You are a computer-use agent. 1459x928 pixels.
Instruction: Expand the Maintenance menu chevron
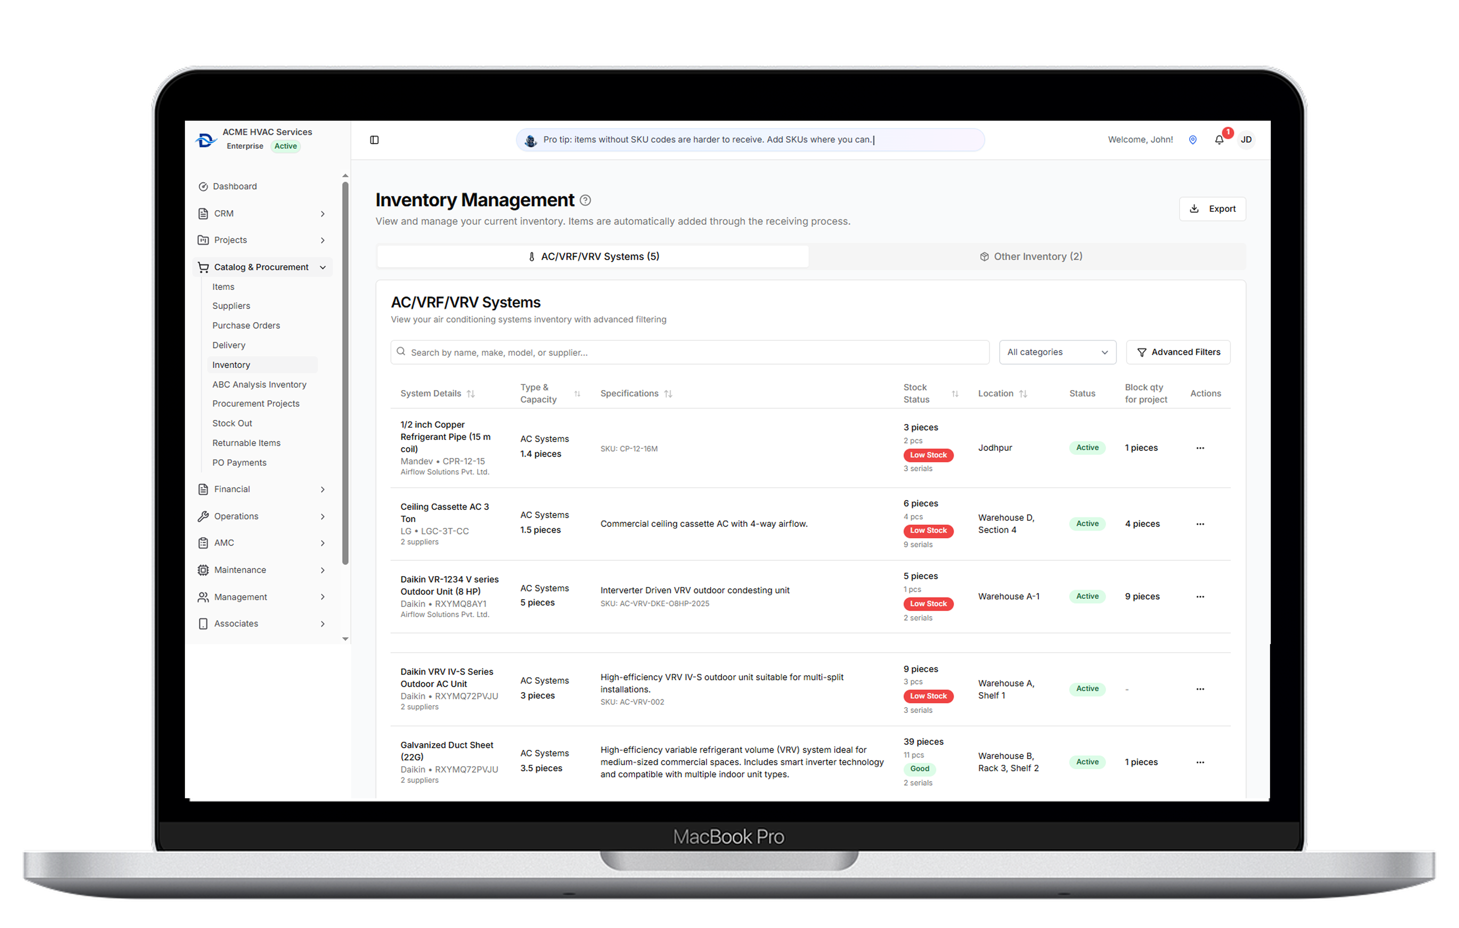pyautogui.click(x=323, y=570)
